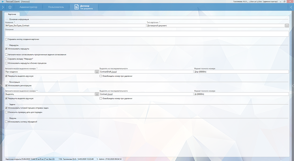Screen dimensions: 294x161
Task: Click the document icon in the Договор tab
Action: 76,7
